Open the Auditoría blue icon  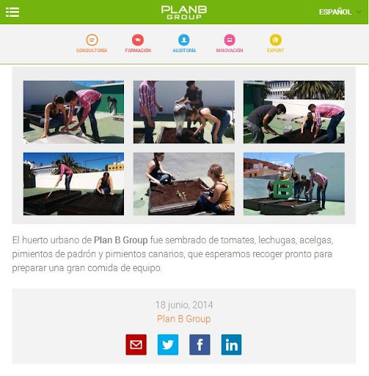pos(184,40)
